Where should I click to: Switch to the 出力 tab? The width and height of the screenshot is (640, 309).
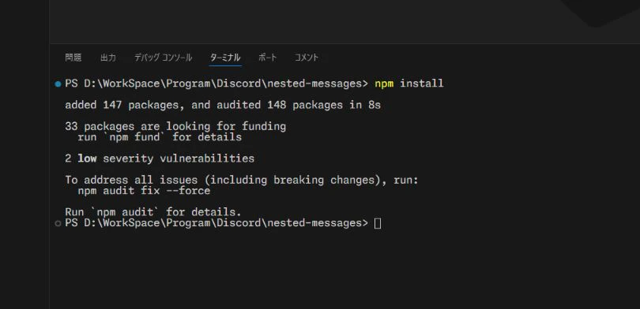(108, 58)
